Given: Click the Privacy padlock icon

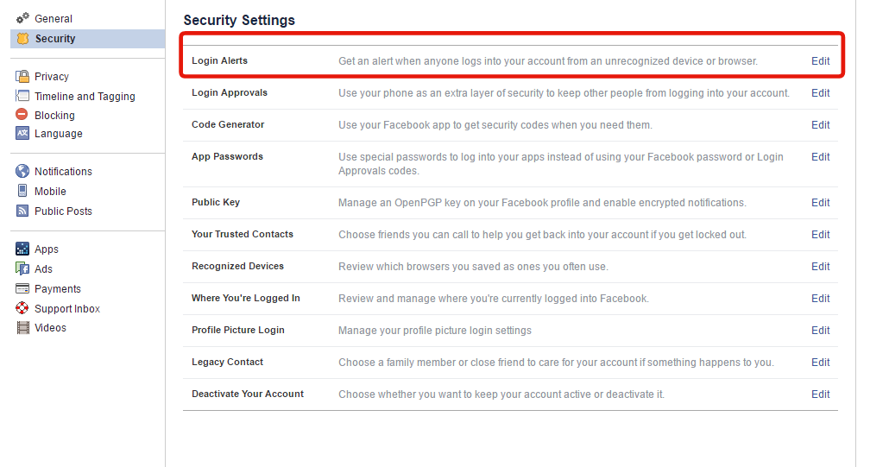Looking at the screenshot, I should click(22, 77).
